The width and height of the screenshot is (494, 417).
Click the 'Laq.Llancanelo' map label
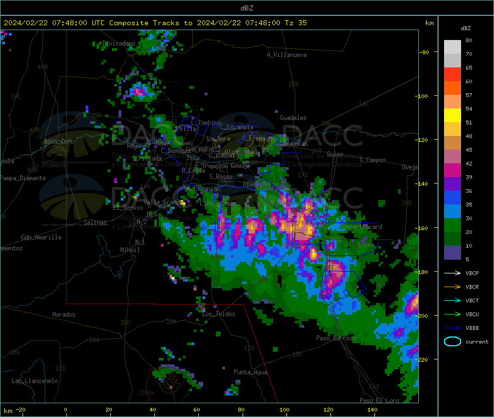(x=35, y=381)
